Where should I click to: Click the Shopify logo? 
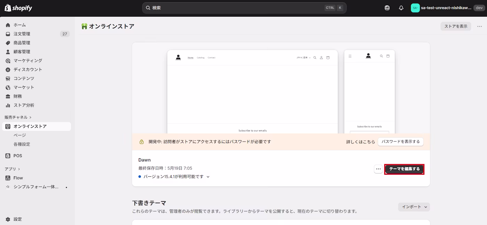pos(18,8)
